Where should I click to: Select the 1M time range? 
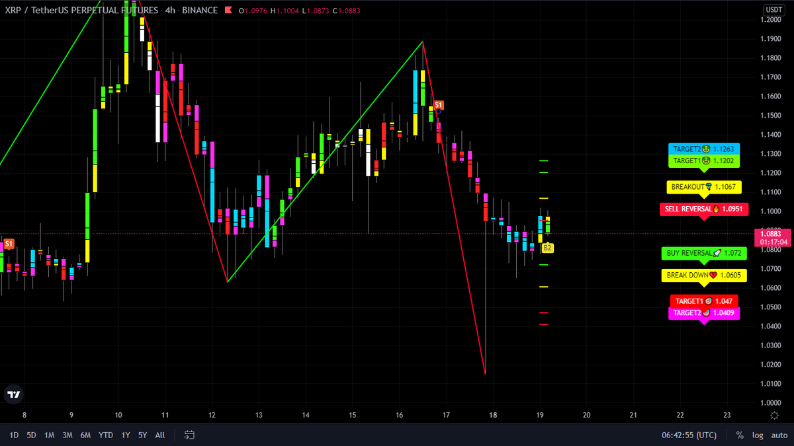[50, 435]
